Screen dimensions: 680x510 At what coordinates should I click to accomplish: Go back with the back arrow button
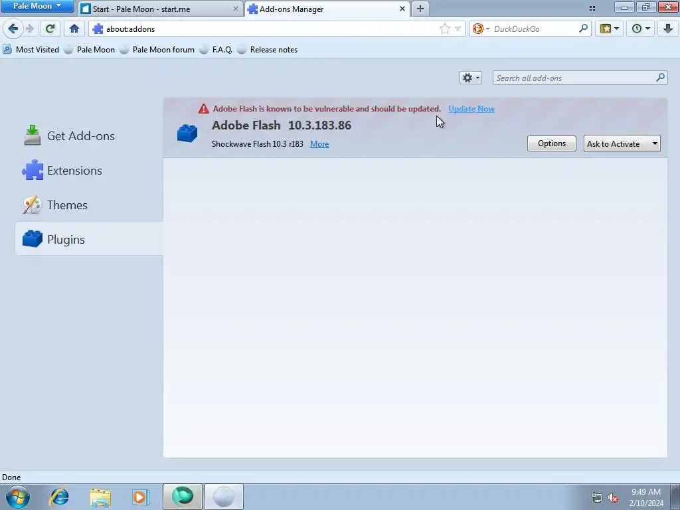coord(13,29)
